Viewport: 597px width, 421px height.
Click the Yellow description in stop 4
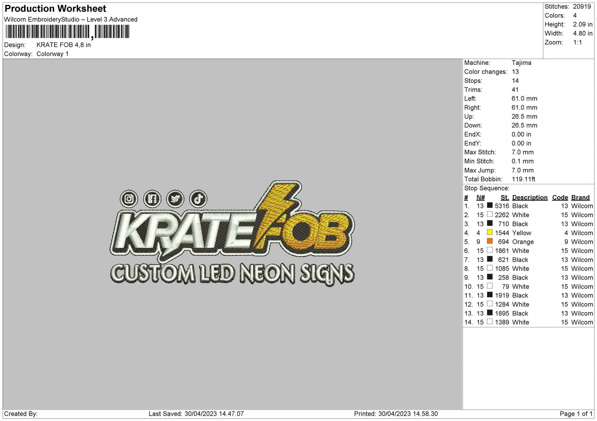click(522, 233)
